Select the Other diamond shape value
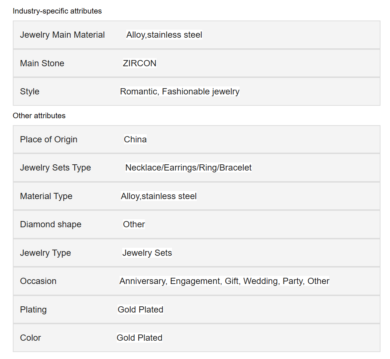Image resolution: width=390 pixels, height=359 pixels. coord(134,224)
